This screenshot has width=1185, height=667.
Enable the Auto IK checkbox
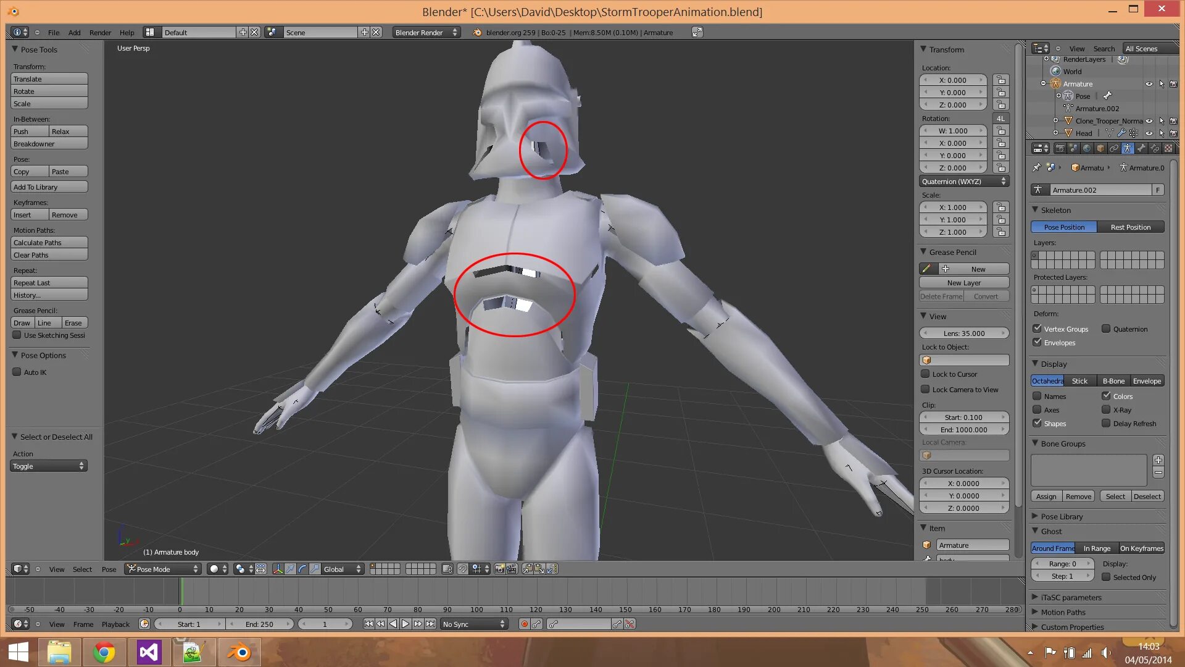click(17, 372)
